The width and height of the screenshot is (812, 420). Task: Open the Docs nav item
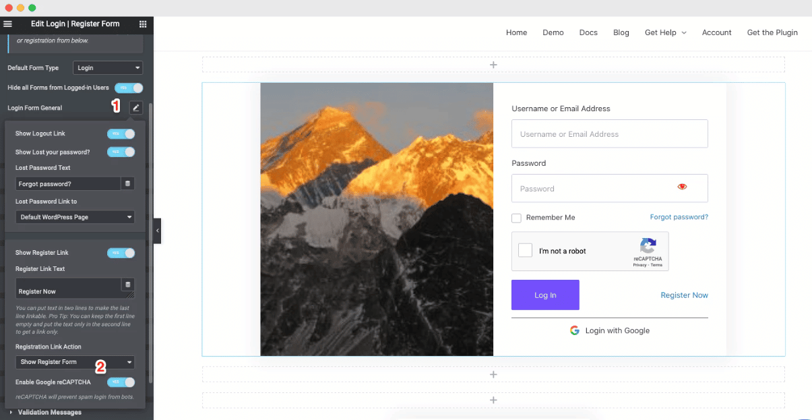(588, 32)
